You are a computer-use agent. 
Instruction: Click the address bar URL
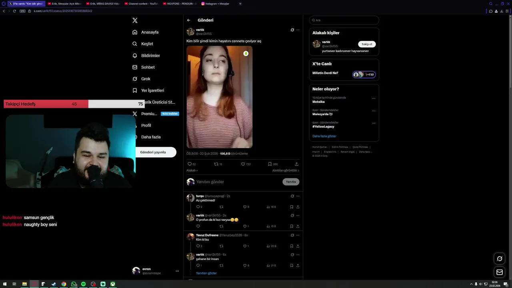[63, 11]
